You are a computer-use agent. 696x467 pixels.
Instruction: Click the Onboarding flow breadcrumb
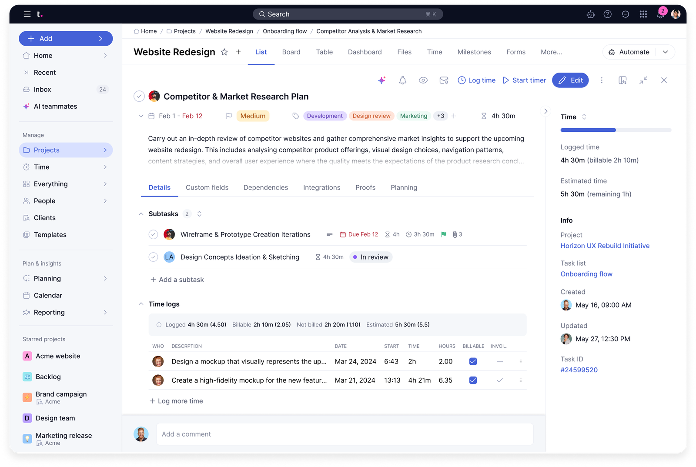[284, 31]
